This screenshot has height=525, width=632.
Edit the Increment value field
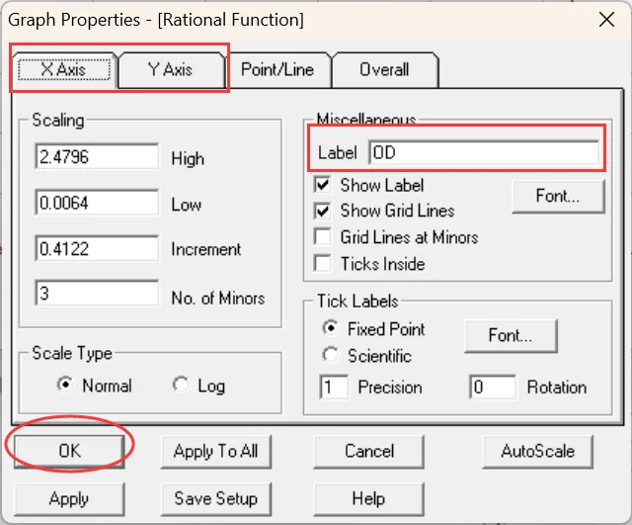pos(97,249)
